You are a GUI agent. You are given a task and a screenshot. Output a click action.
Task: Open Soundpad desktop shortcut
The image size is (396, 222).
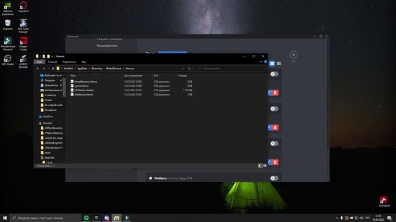(x=384, y=202)
